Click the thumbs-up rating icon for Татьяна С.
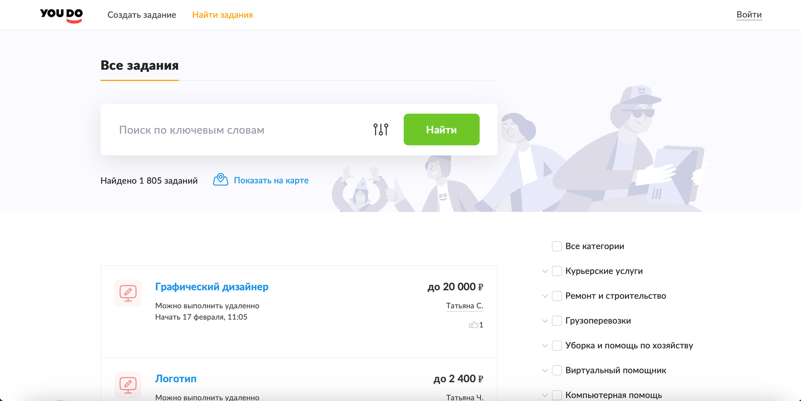This screenshot has width=801, height=401. tap(473, 325)
